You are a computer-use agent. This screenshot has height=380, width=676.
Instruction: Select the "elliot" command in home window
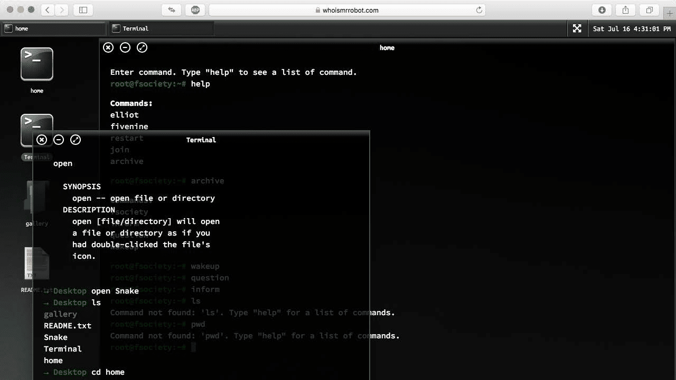[125, 115]
